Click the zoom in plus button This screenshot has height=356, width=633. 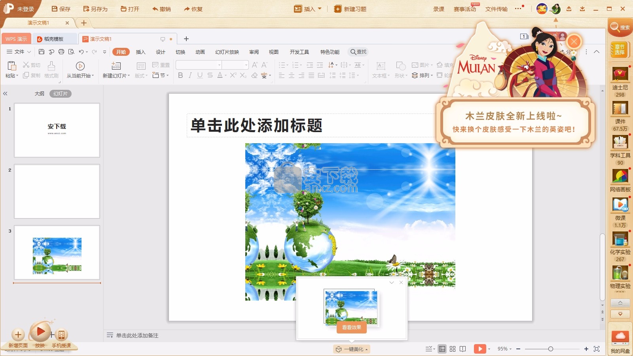click(586, 349)
